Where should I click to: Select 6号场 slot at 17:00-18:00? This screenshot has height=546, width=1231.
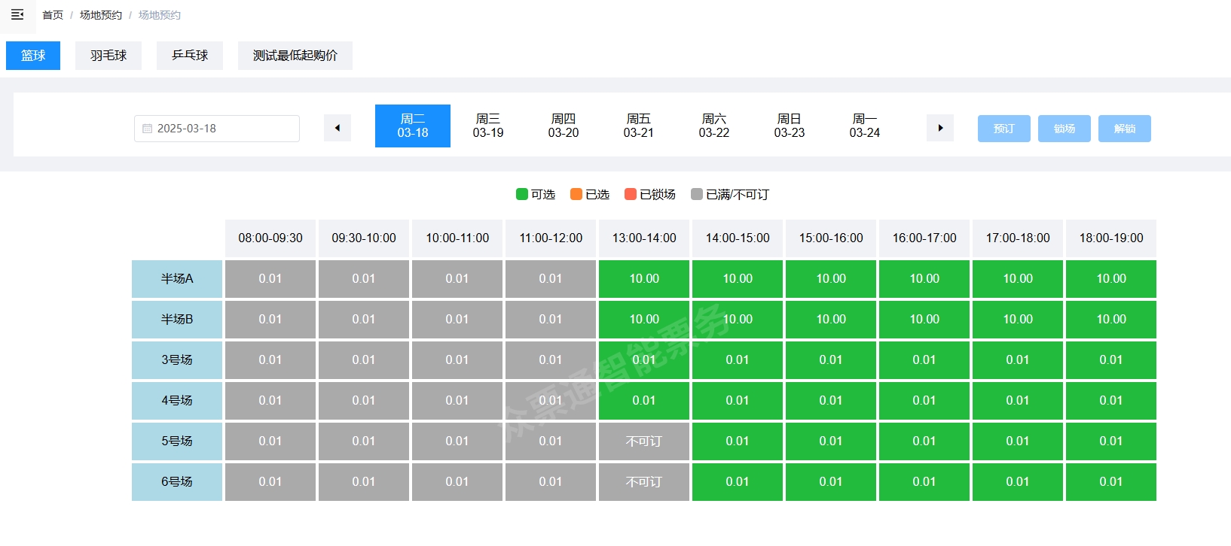click(x=1018, y=482)
